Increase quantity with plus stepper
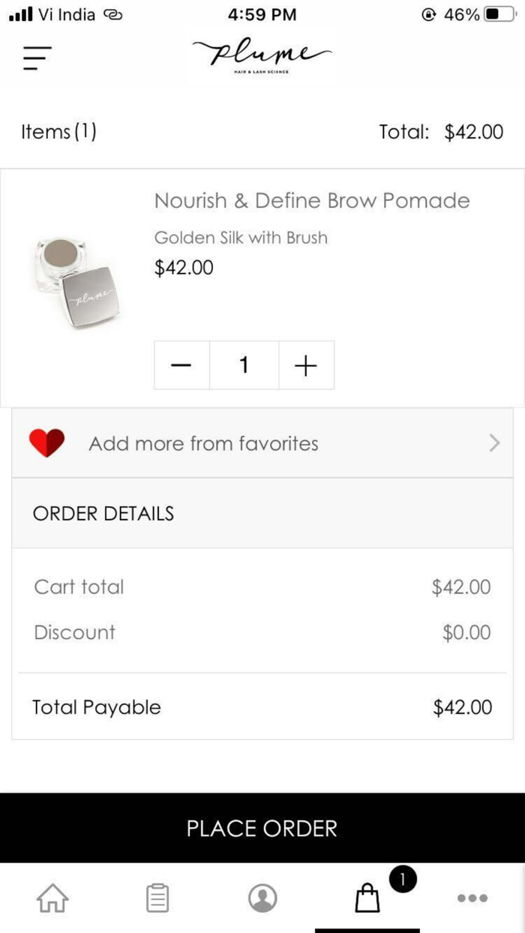Screen dimensions: 525x933 click(x=306, y=365)
